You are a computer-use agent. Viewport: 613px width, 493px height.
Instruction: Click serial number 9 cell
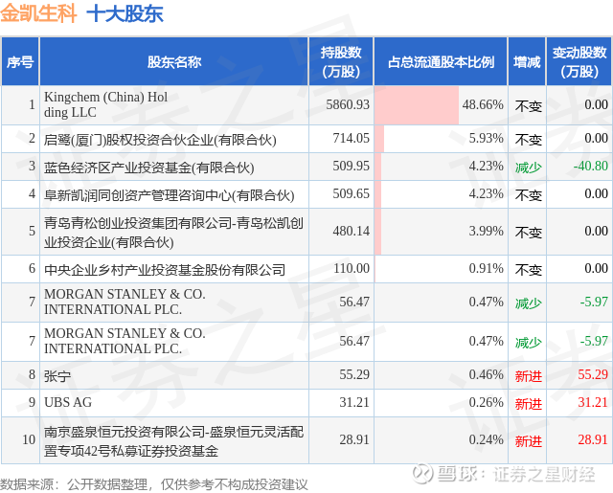pos(20,402)
